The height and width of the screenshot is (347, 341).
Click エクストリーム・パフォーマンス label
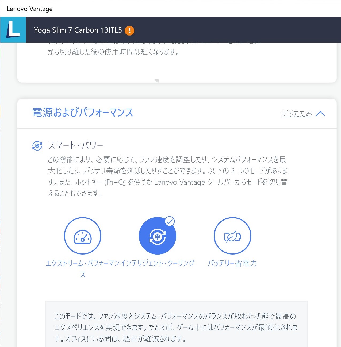point(83,269)
